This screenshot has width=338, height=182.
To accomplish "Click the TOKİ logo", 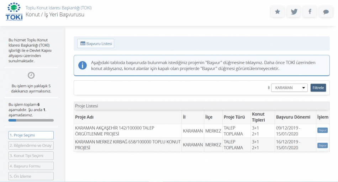I will (14, 12).
